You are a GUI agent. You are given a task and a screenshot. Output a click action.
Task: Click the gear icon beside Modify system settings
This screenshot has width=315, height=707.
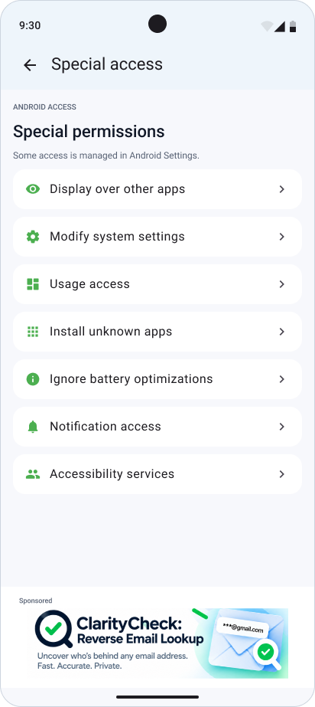(33, 237)
